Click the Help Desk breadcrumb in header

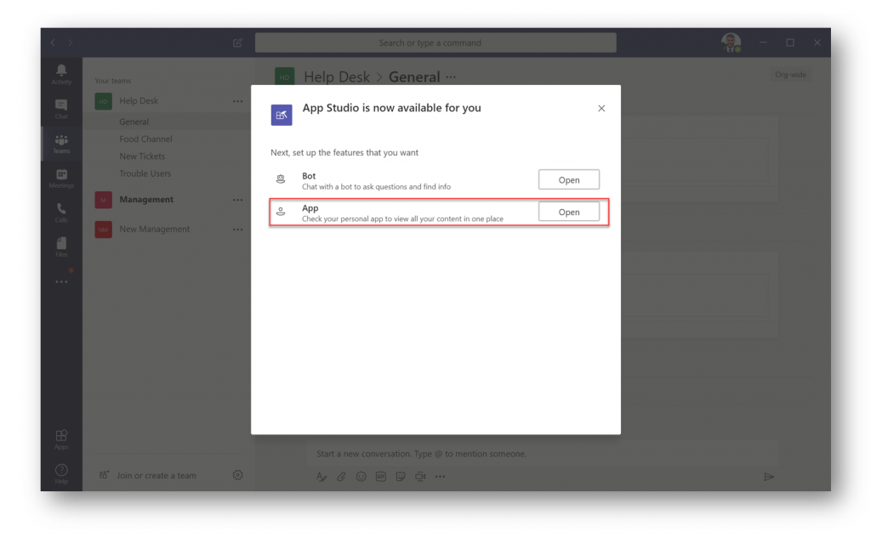point(337,76)
